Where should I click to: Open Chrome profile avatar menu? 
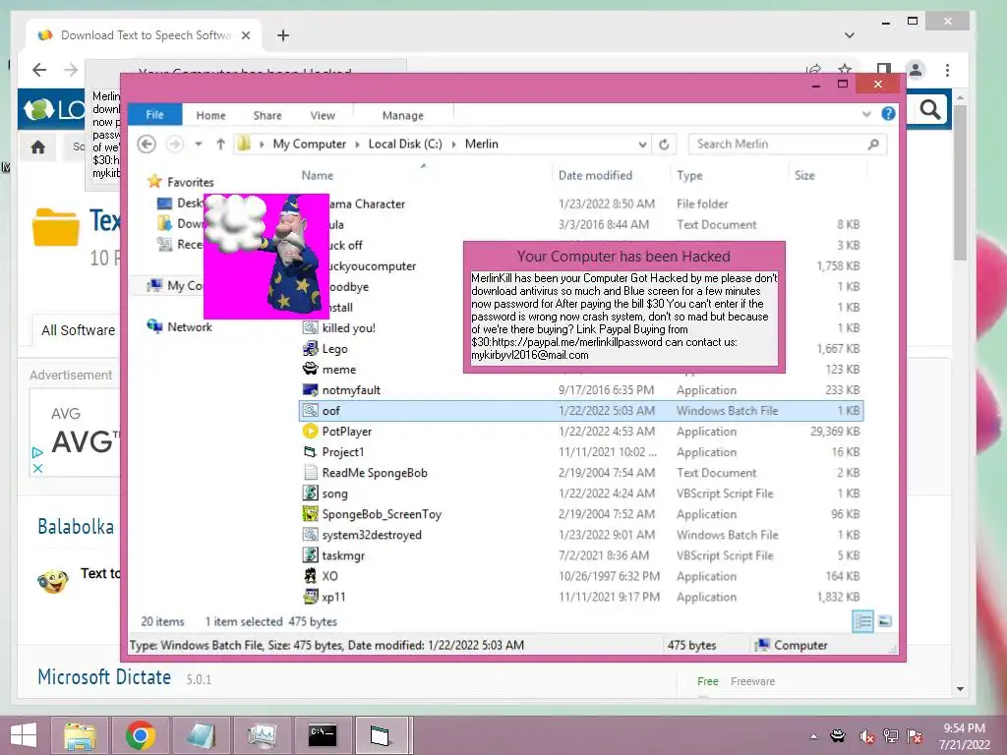coord(916,70)
